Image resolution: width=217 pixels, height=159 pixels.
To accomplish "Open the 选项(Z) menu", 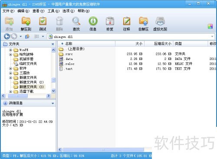I will [x=68, y=11].
